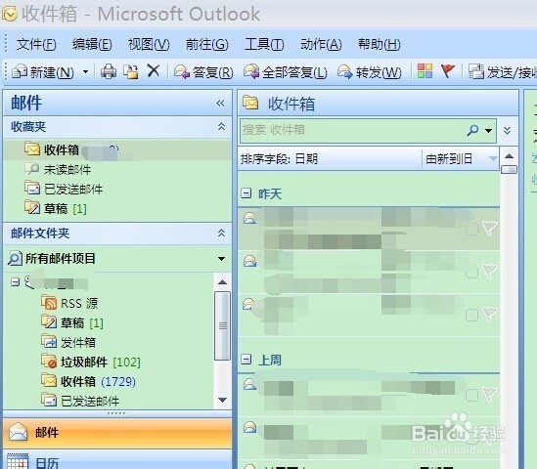Open the color Categories icon
The height and width of the screenshot is (469, 537).
click(x=425, y=71)
